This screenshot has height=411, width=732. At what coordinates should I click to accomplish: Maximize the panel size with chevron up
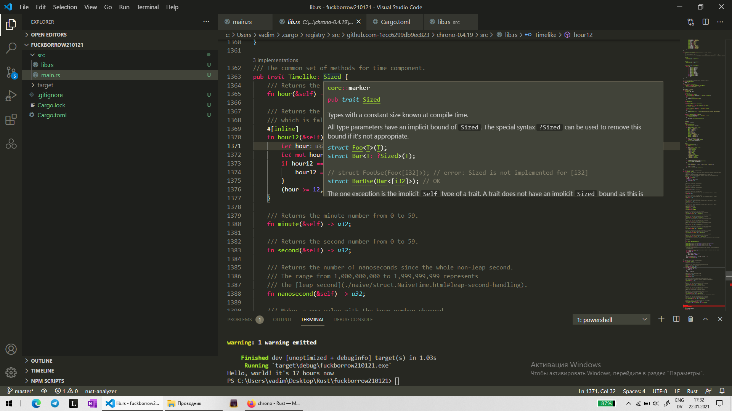point(705,319)
